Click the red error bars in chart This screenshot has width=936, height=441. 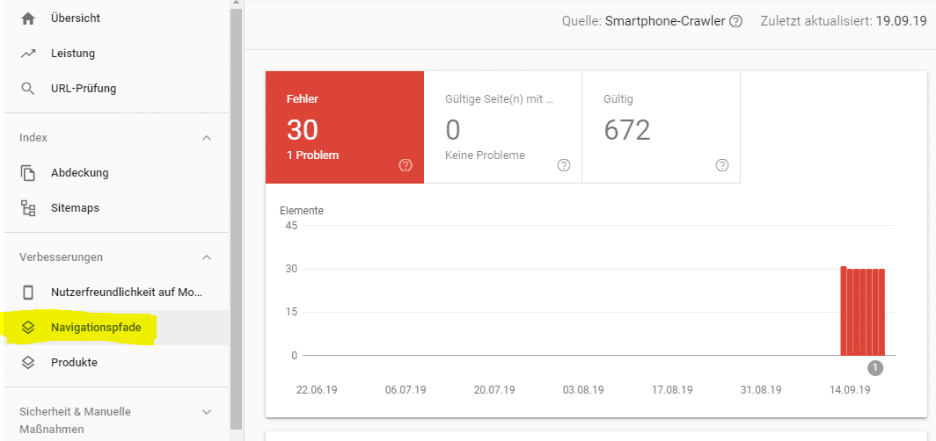[863, 311]
